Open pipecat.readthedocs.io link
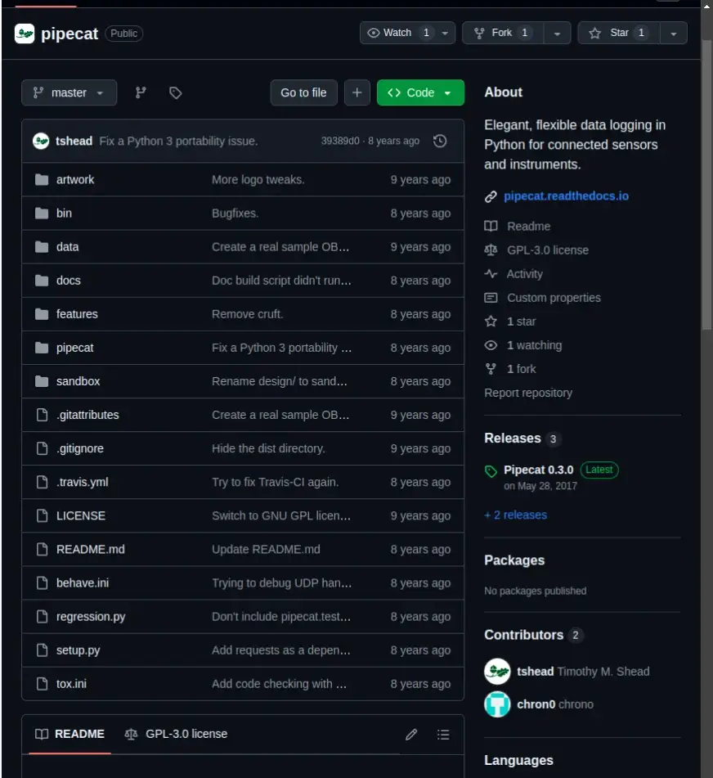Image resolution: width=713 pixels, height=778 pixels. 567,196
